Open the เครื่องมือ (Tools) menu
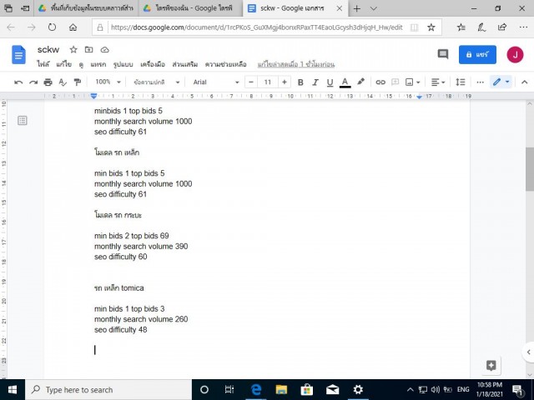The height and width of the screenshot is (400, 534). 153,64
